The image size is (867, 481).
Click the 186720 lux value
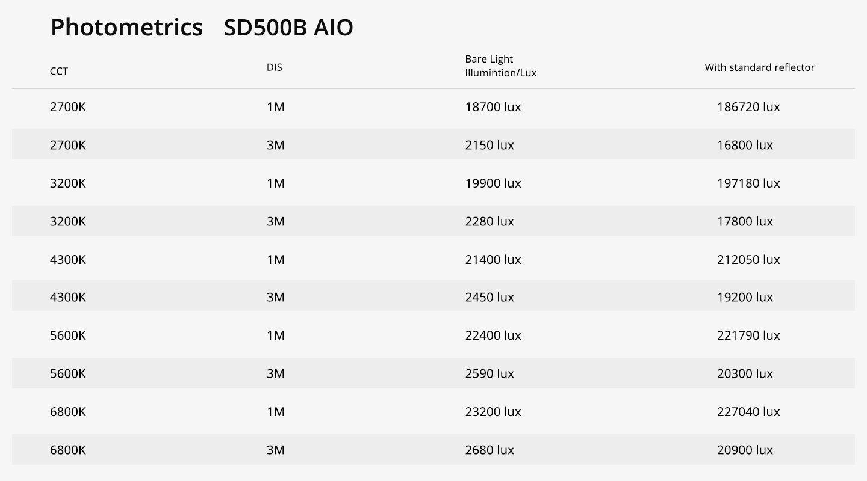pyautogui.click(x=748, y=107)
